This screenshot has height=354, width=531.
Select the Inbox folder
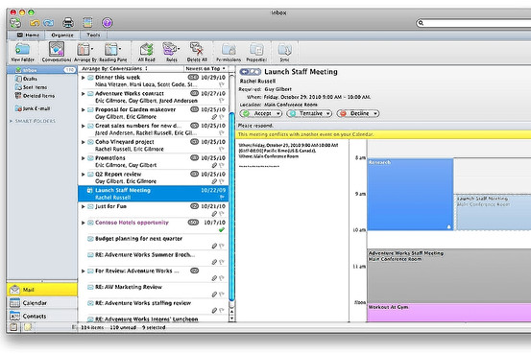click(x=41, y=70)
